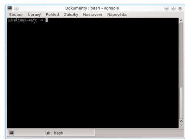Open the Nastavení menu

tap(92, 14)
